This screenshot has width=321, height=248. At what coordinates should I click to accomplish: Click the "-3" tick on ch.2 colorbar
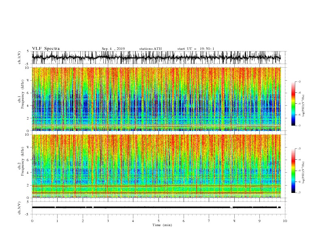click(x=299, y=149)
